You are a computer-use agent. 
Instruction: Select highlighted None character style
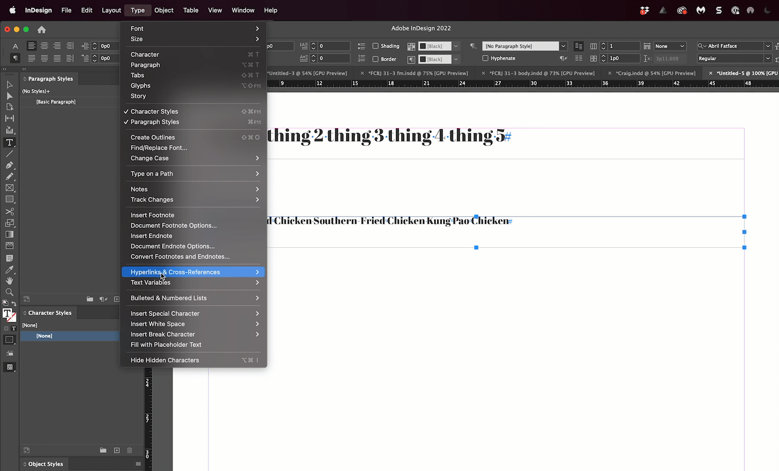[70, 336]
